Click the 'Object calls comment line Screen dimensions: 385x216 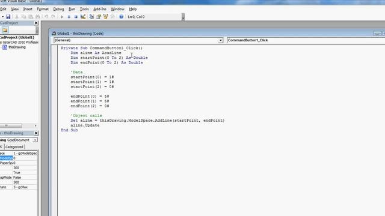pos(86,116)
